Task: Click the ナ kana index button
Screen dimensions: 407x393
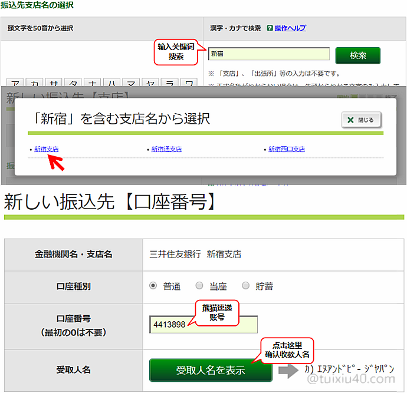Action: coord(93,82)
